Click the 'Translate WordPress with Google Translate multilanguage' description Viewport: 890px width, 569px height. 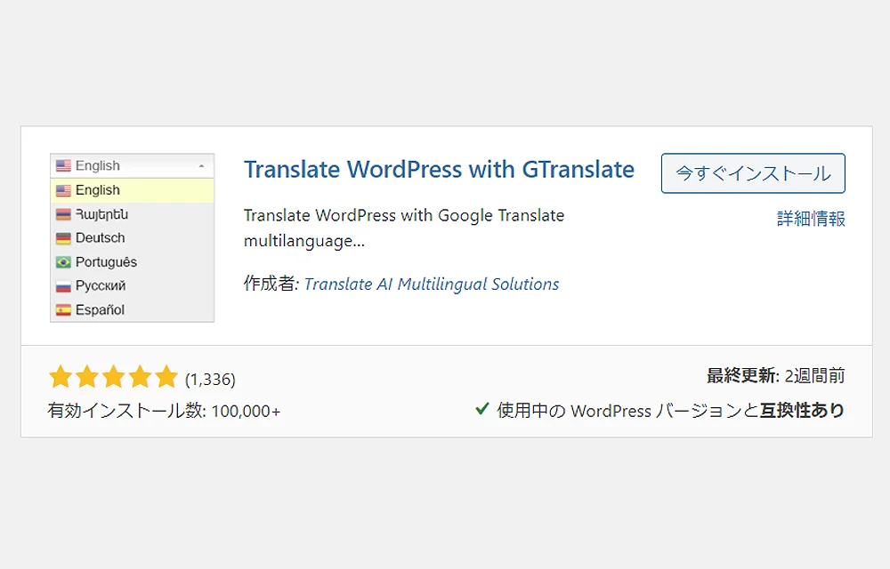point(404,228)
